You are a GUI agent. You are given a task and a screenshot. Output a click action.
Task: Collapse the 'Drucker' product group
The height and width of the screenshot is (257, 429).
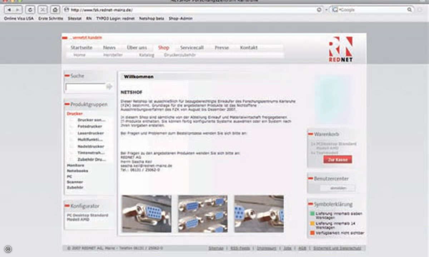pyautogui.click(x=75, y=114)
